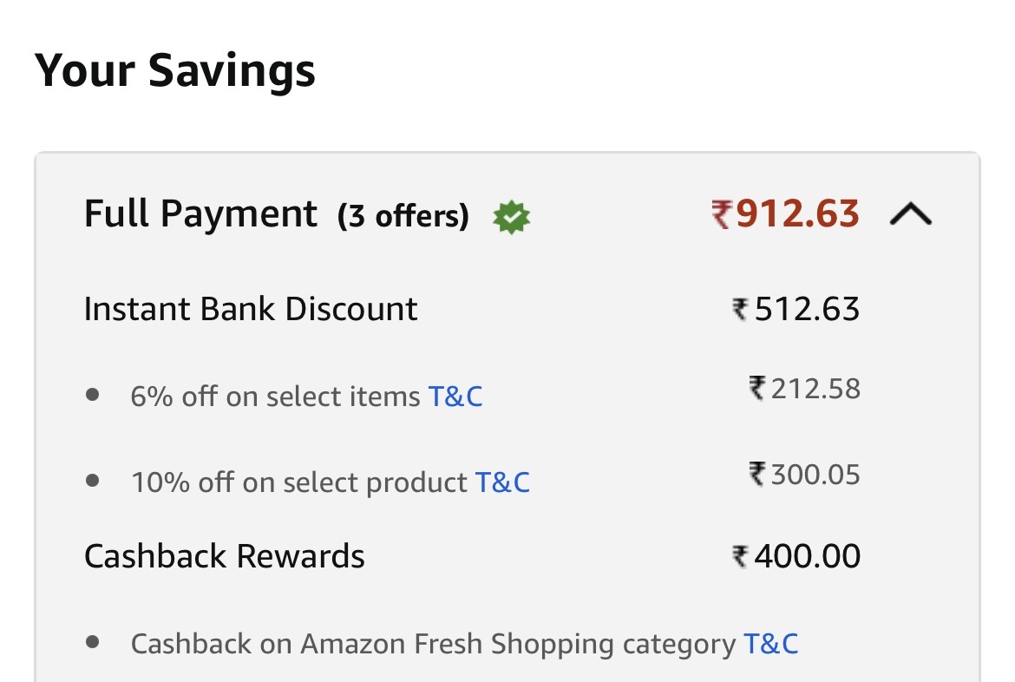The height and width of the screenshot is (682, 1015).
Task: Click the ₹300.05 discount amount
Action: click(x=804, y=474)
